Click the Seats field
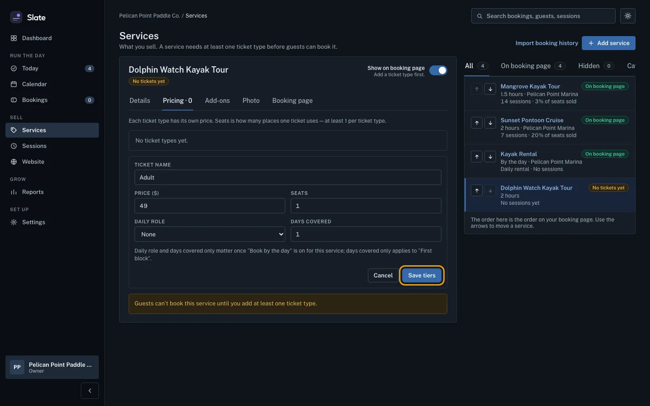650x406 pixels. [x=366, y=206]
